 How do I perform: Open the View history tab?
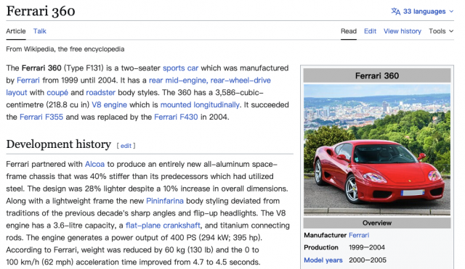pyautogui.click(x=403, y=31)
